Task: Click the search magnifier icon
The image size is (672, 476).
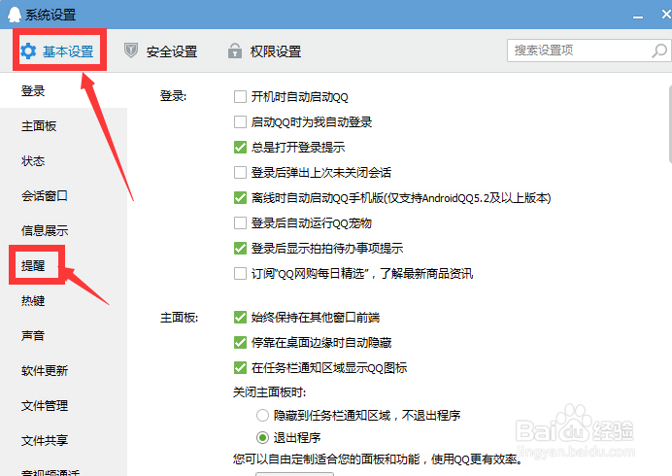Action: pyautogui.click(x=659, y=51)
